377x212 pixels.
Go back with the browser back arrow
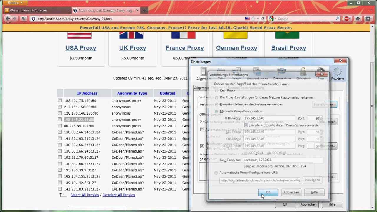pyautogui.click(x=8, y=19)
